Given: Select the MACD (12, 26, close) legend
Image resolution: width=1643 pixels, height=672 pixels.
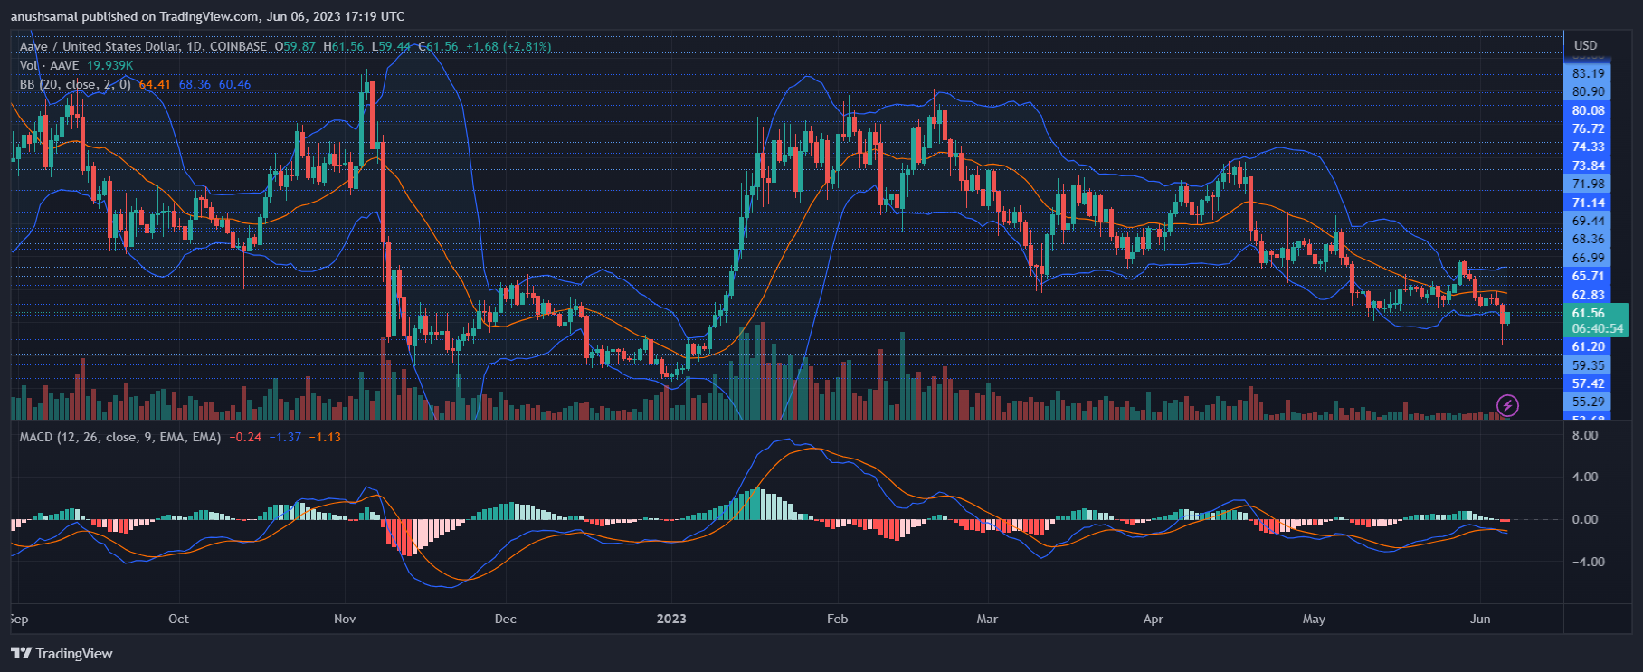Looking at the screenshot, I should pos(119,437).
